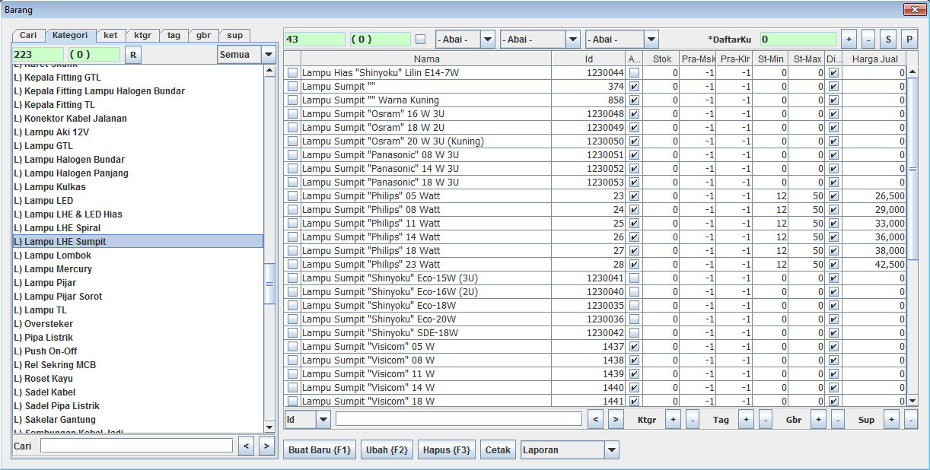Screen dimensions: 930x470
Task: Open the Semua dropdown in category panel
Action: [x=268, y=54]
